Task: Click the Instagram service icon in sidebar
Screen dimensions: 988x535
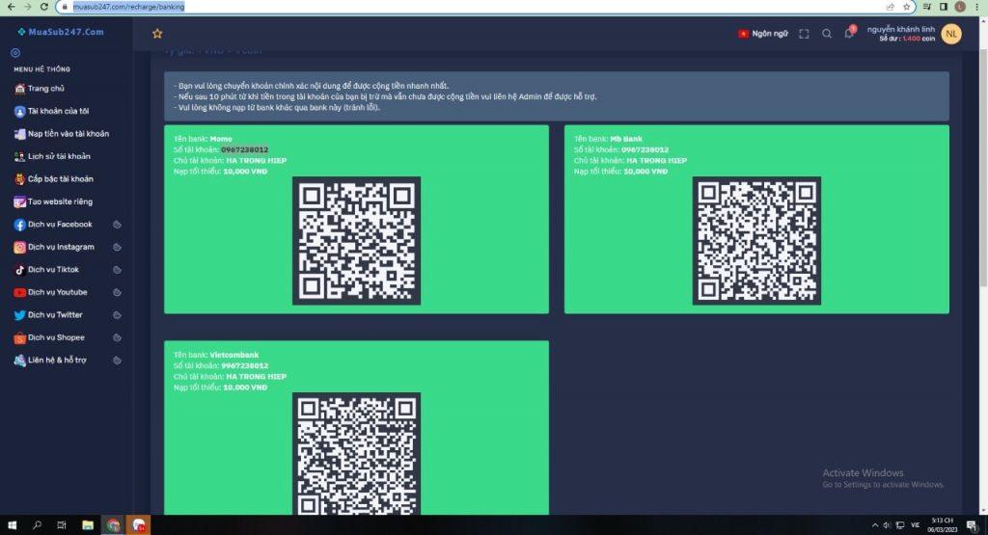Action: 19,248
